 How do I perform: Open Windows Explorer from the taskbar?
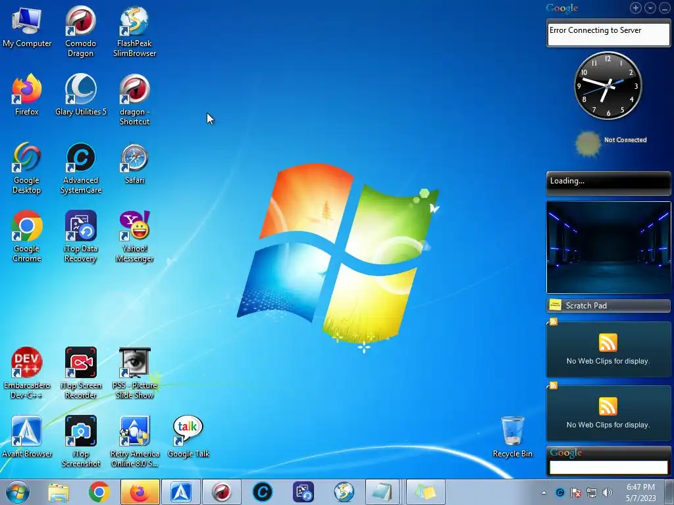(59, 492)
